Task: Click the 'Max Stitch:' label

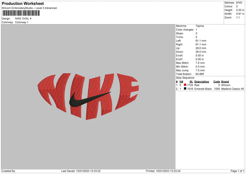Action: click(x=182, y=63)
